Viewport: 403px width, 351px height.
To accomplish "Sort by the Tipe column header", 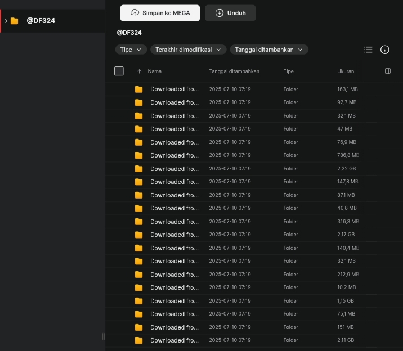I will point(288,71).
